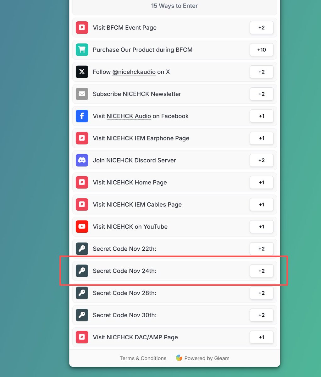
Task: Click the envelope newsletter icon
Action: [x=82, y=94]
